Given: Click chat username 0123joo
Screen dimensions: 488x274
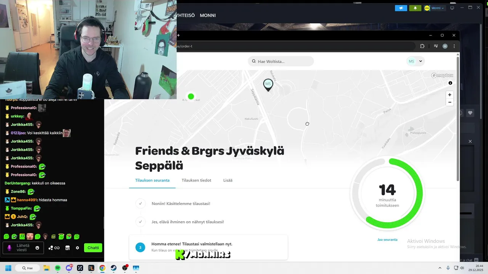Looking at the screenshot, I should [x=18, y=133].
